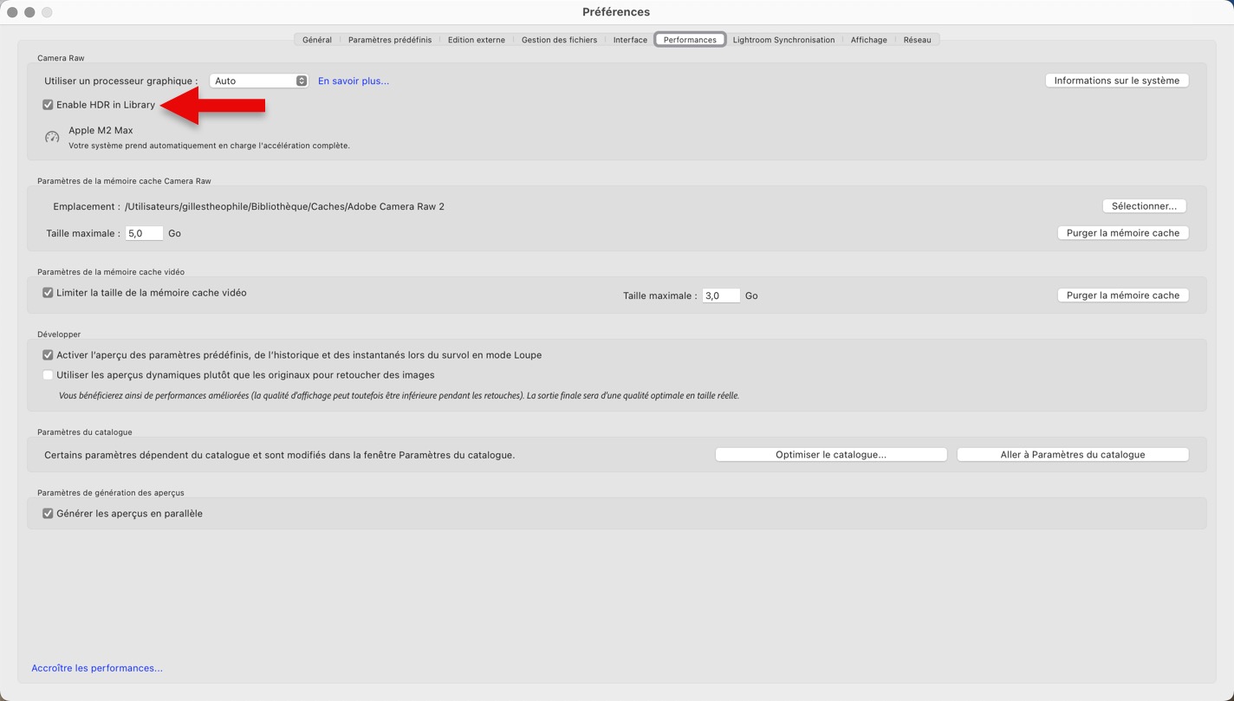
Task: Open the Réseau tab
Action: 917,40
